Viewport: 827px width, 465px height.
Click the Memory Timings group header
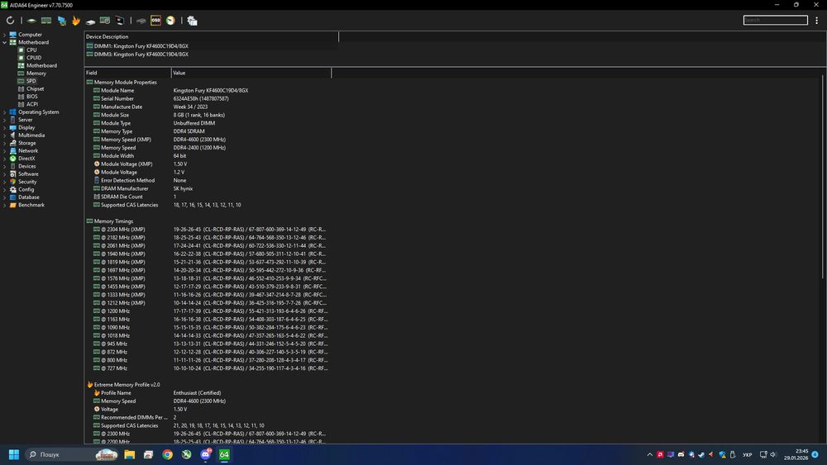tap(110, 221)
